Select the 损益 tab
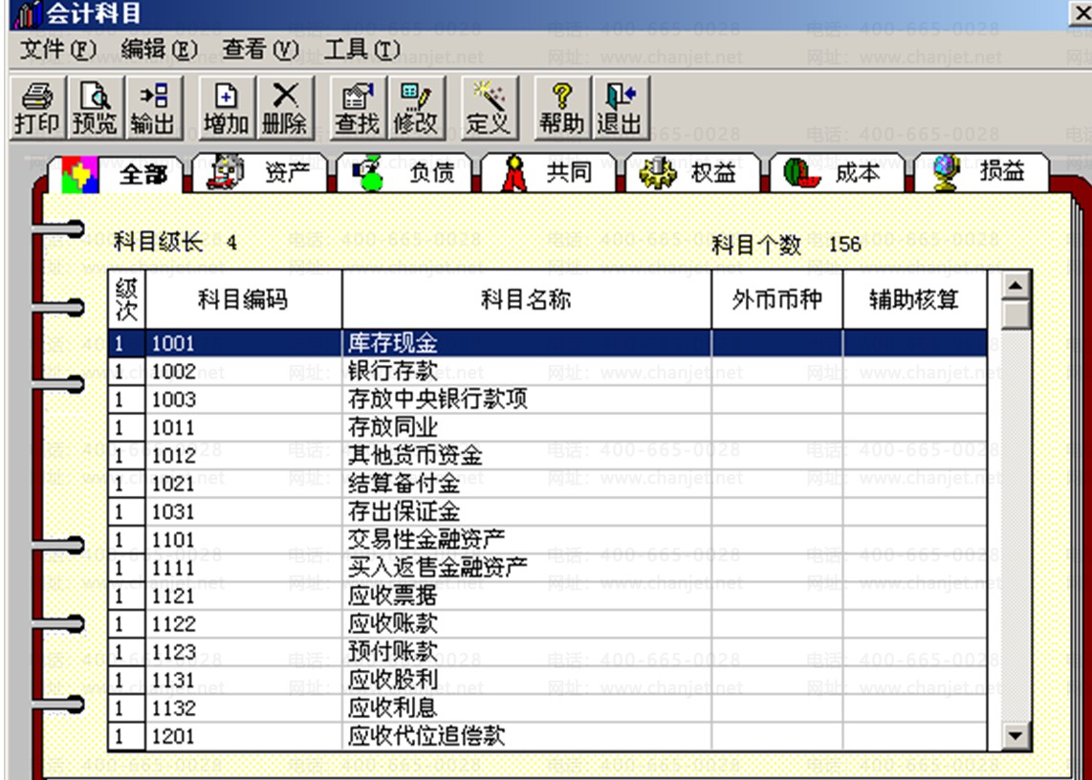Viewport: 1092px width, 780px height. tap(981, 172)
